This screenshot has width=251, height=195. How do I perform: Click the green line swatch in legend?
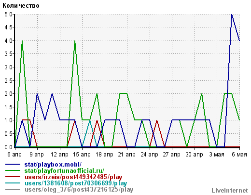coord(13,170)
